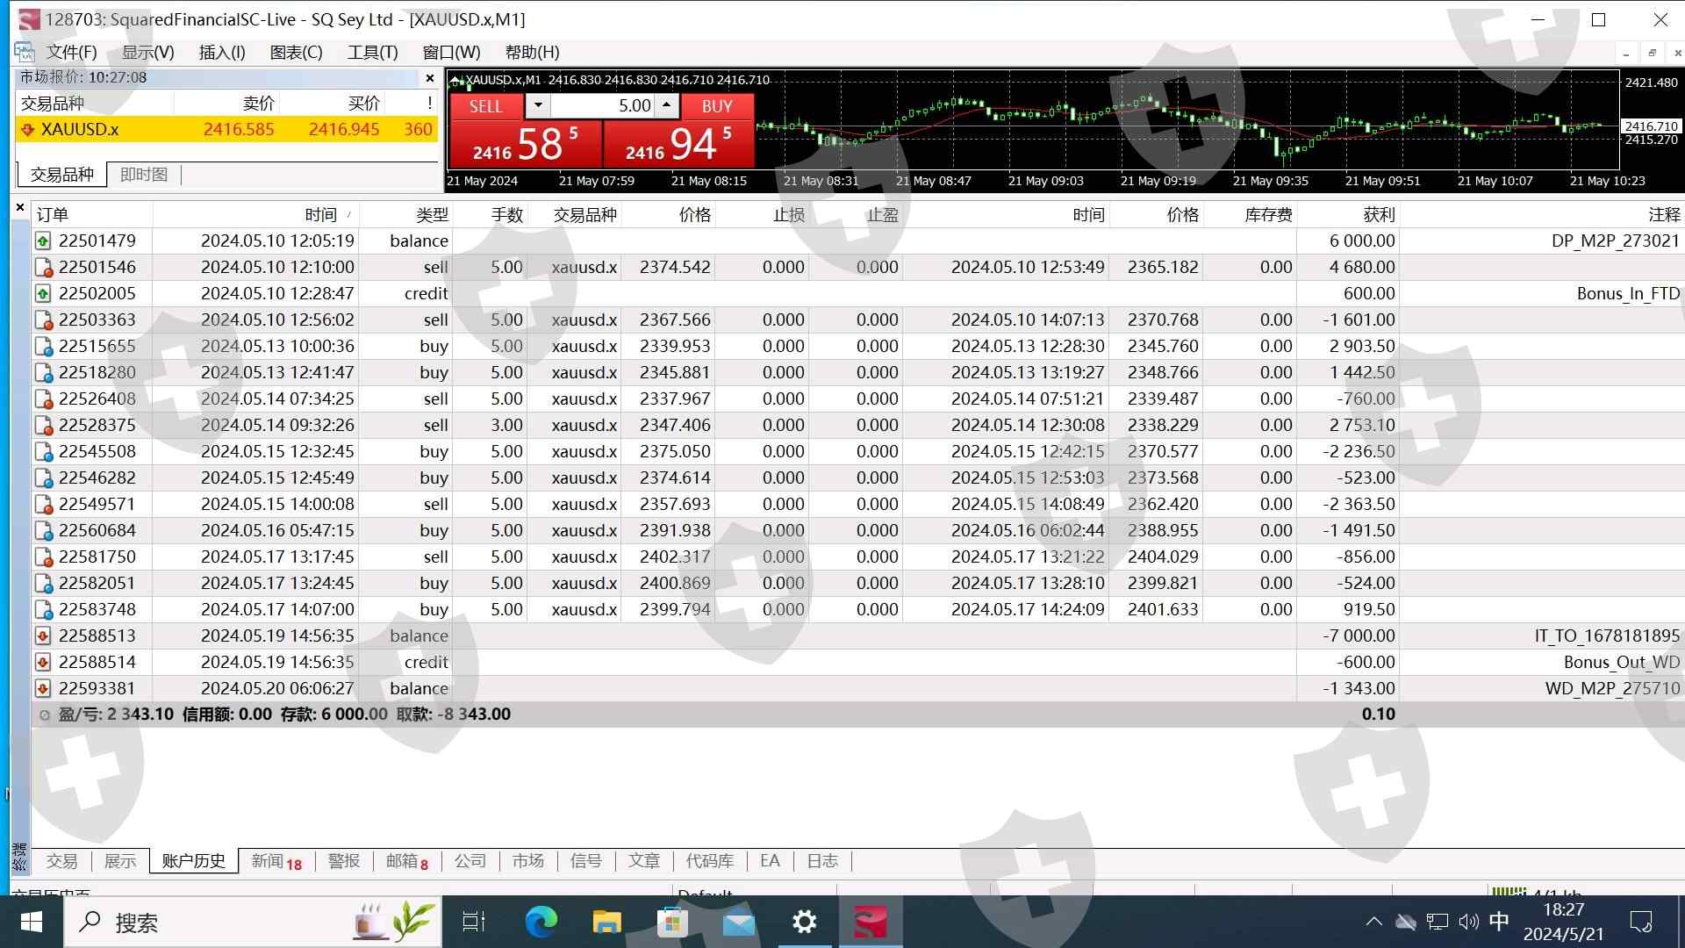Open the 邮箱 terminal tab
The image size is (1685, 948).
406,861
